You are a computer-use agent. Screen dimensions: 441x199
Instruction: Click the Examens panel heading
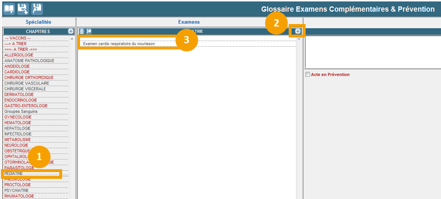(x=189, y=22)
